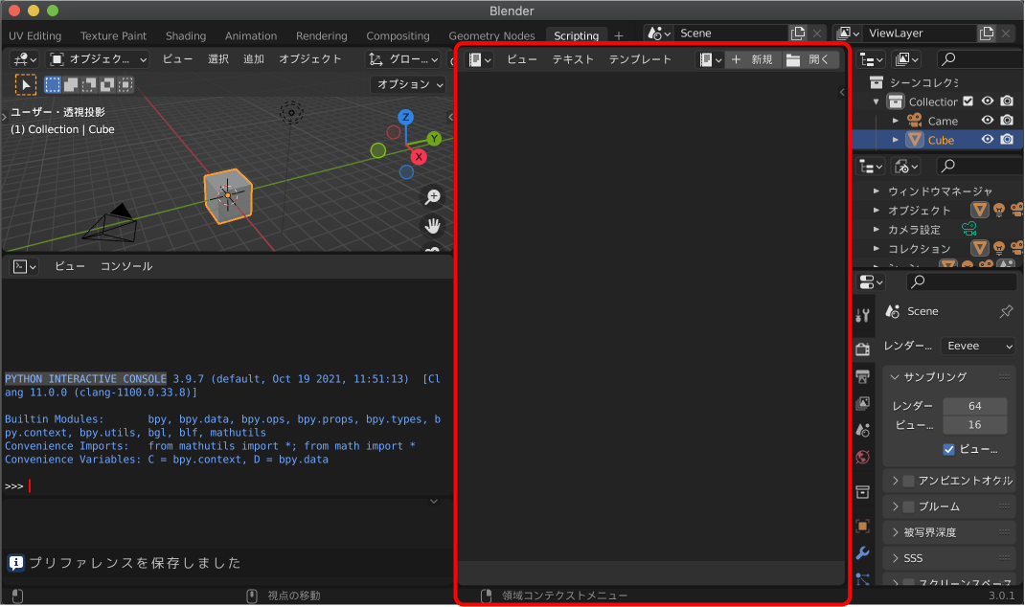1025x607 pixels.
Task: Open the テキスト menu in the text editor
Action: pyautogui.click(x=573, y=58)
